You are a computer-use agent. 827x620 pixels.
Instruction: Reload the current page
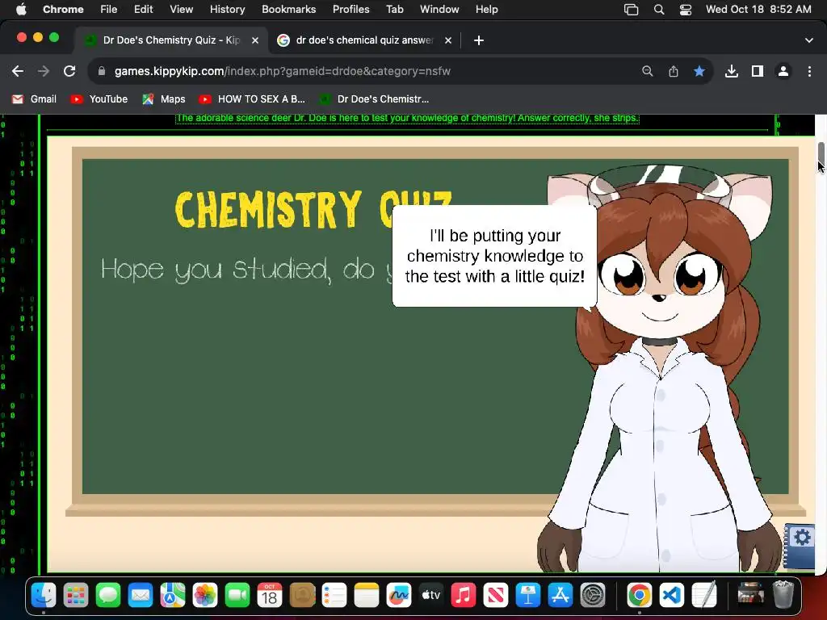(x=69, y=71)
